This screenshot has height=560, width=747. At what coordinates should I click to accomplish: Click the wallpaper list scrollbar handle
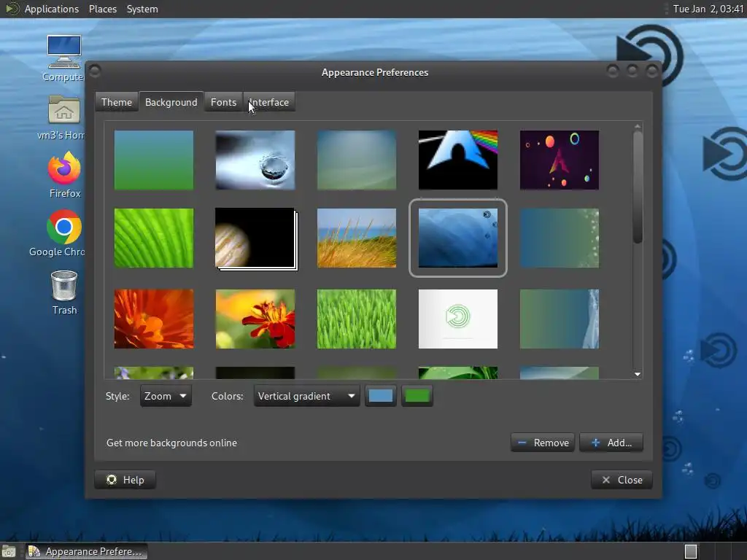[x=638, y=187]
